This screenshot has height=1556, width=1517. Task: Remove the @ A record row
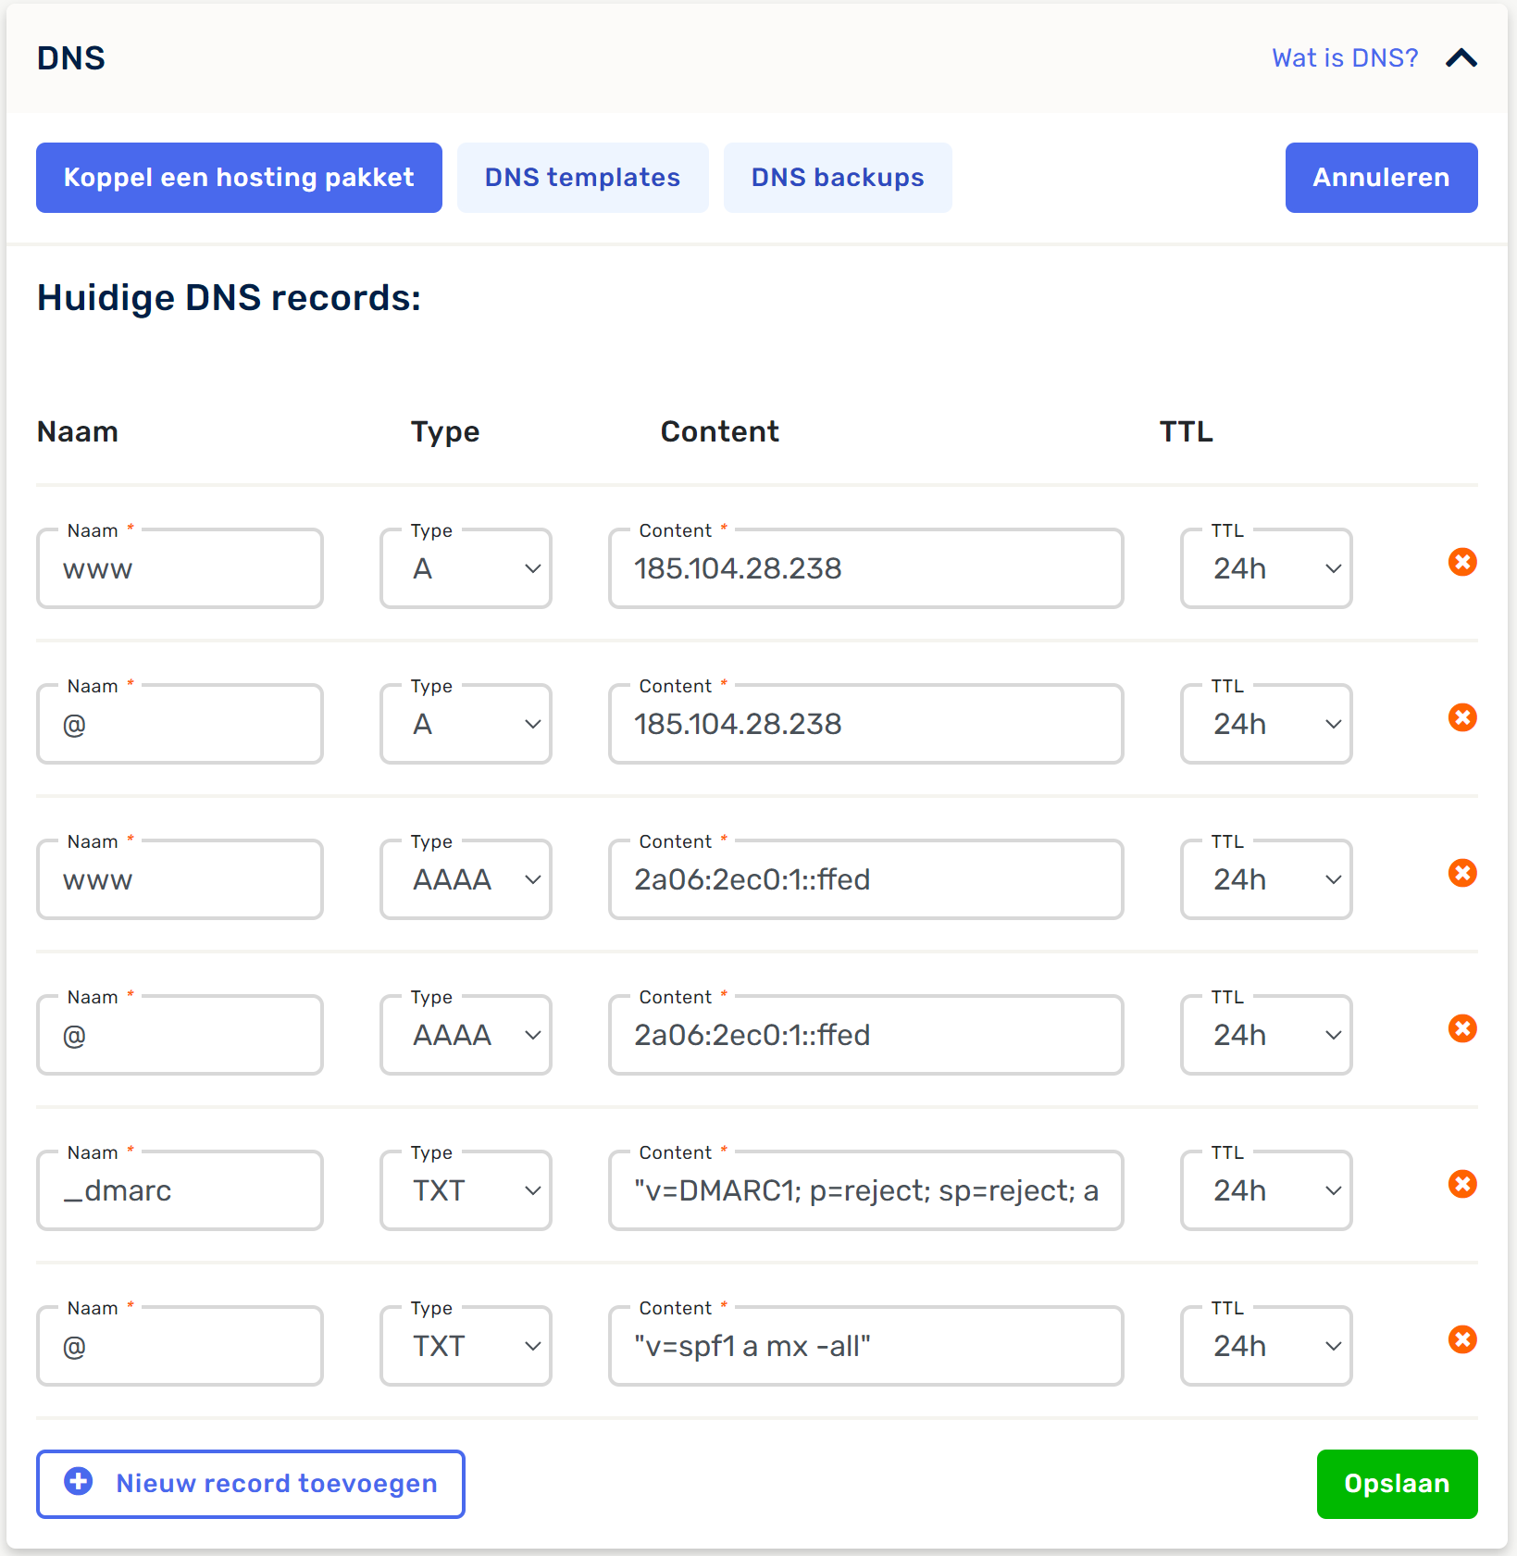pyautogui.click(x=1461, y=717)
